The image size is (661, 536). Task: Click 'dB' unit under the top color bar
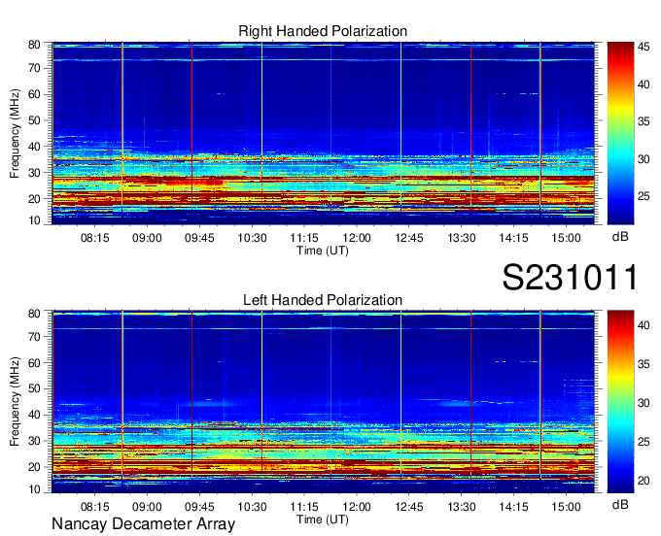click(x=620, y=237)
